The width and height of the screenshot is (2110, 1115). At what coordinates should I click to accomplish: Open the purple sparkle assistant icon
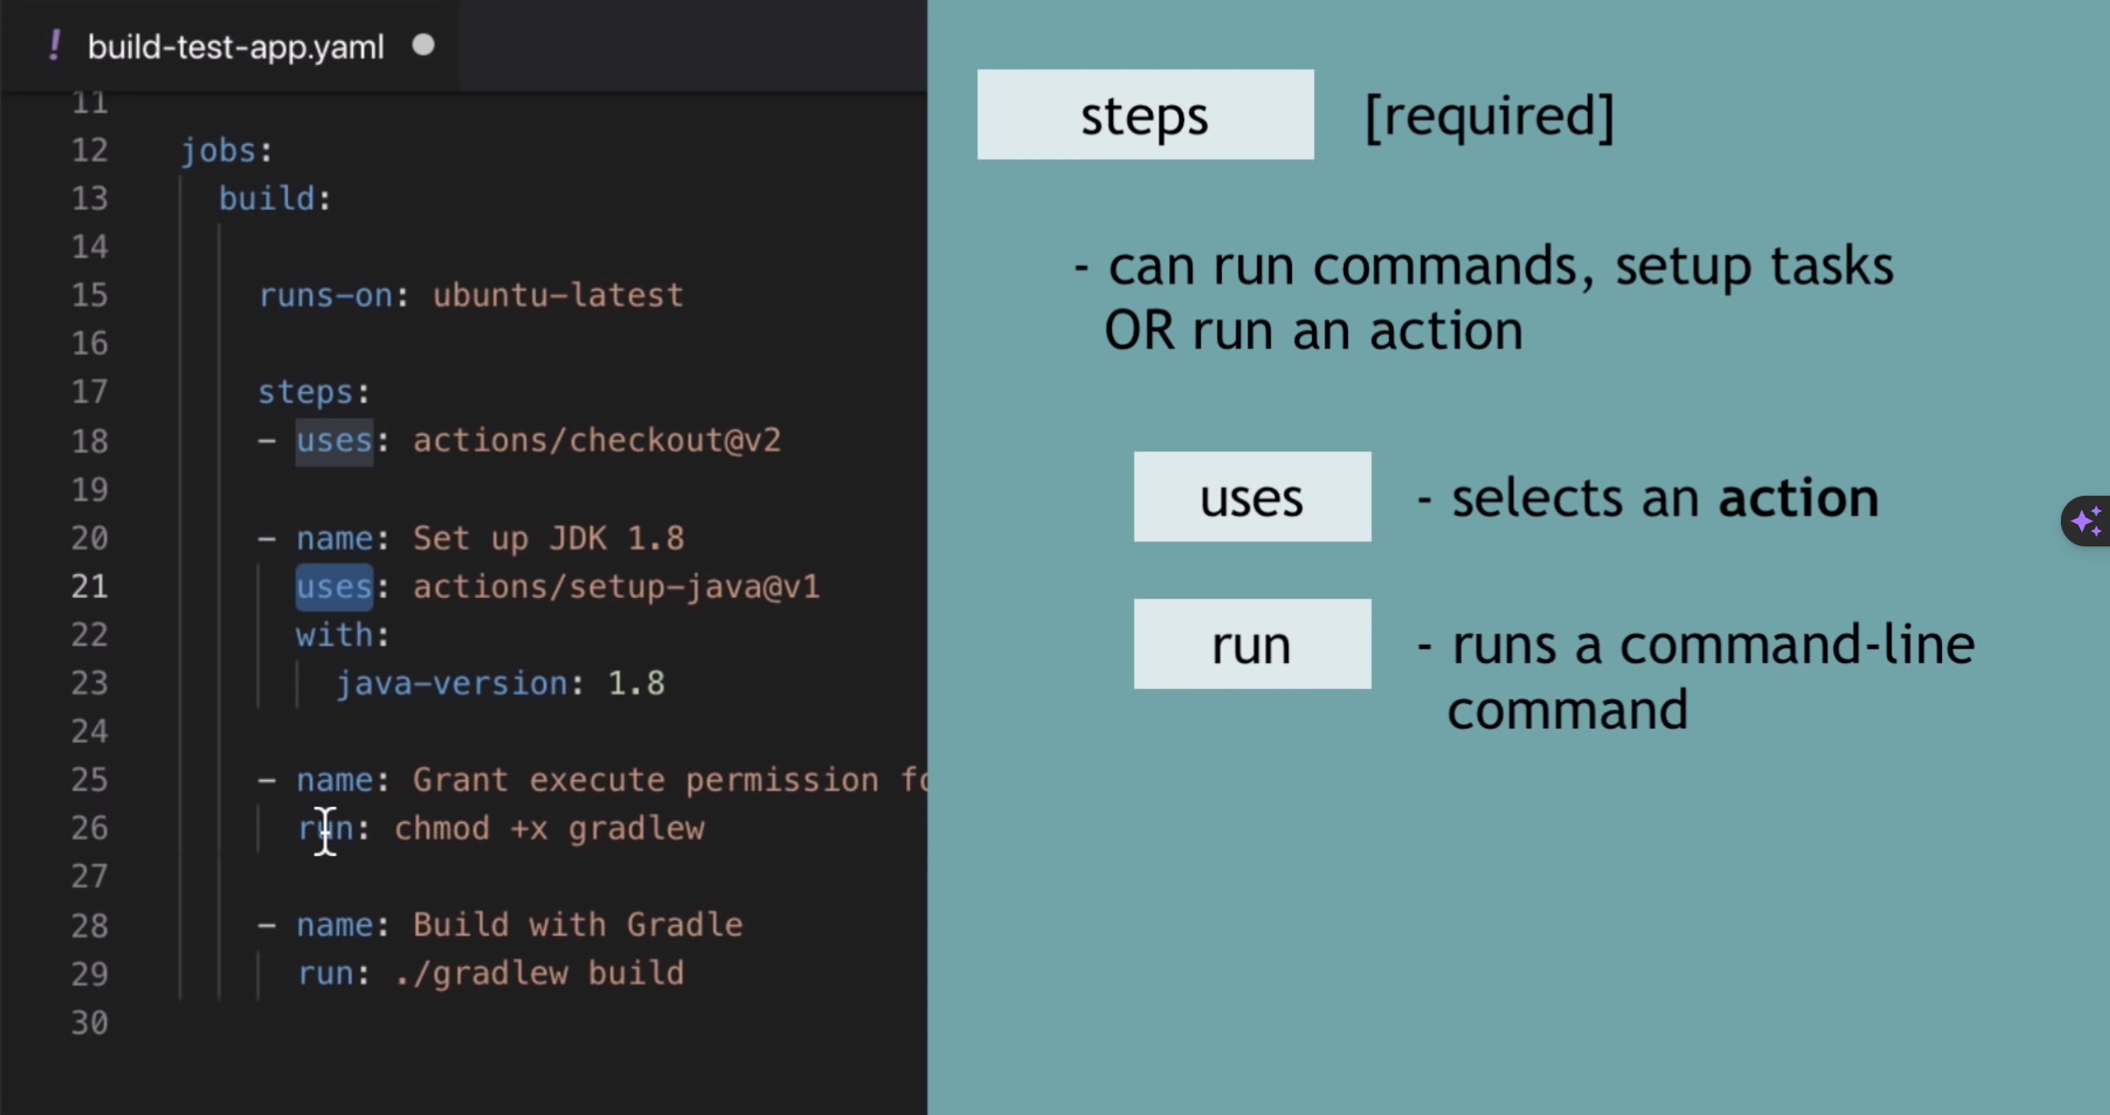click(x=2087, y=520)
